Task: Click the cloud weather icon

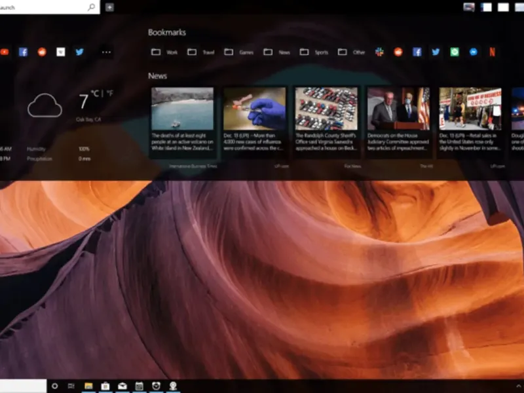Action: (45, 105)
